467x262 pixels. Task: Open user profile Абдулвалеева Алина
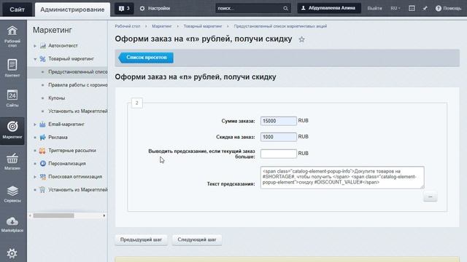(x=329, y=8)
